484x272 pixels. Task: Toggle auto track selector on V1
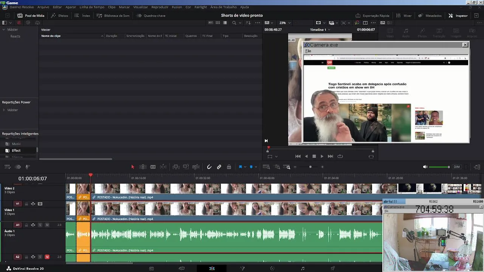[x=33, y=204]
